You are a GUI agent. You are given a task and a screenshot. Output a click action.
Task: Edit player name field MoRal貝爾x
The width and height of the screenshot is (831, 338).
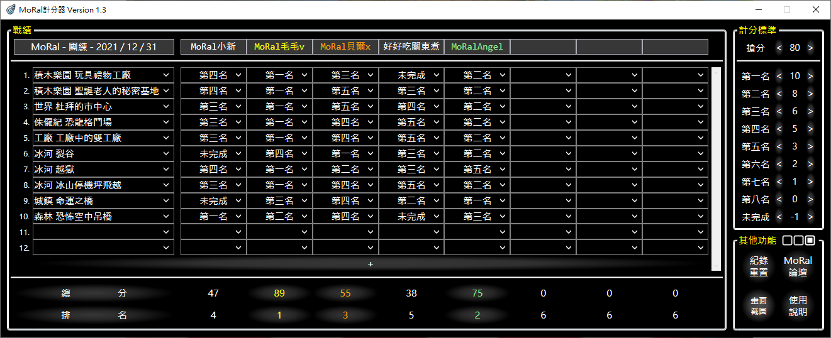[x=345, y=47]
